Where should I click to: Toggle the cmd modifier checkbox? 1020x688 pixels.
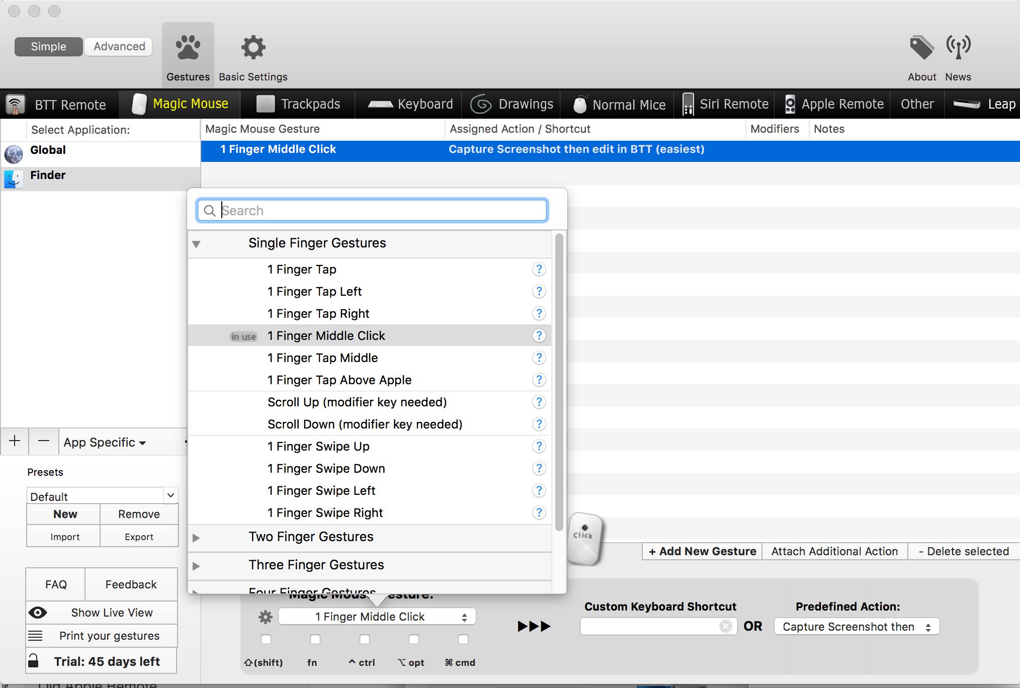coord(463,639)
